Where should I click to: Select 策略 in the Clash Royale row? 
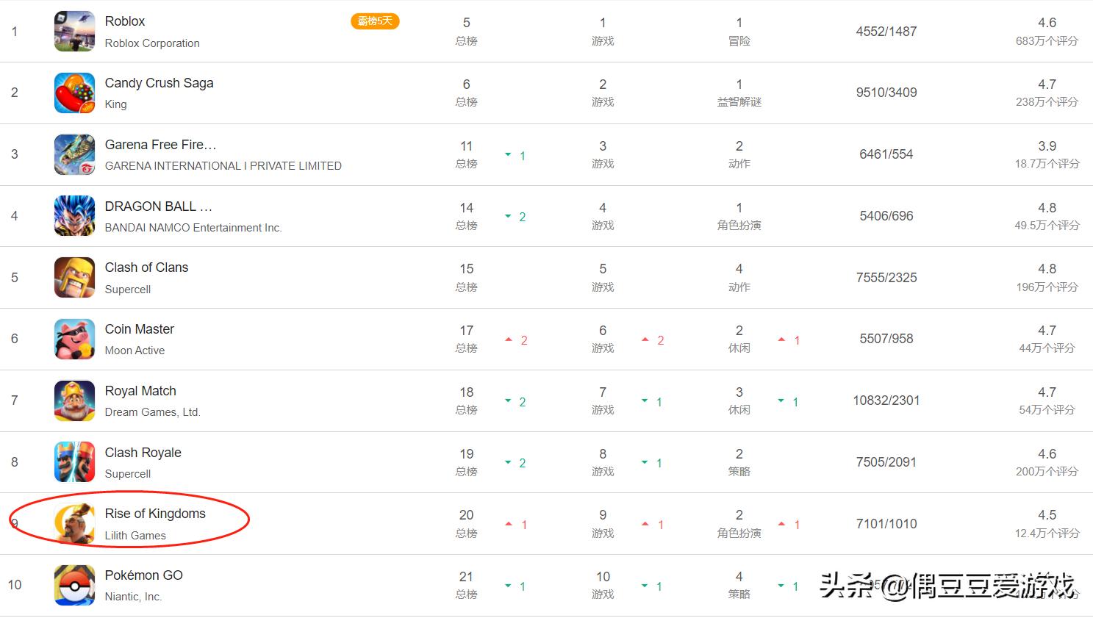(x=739, y=472)
